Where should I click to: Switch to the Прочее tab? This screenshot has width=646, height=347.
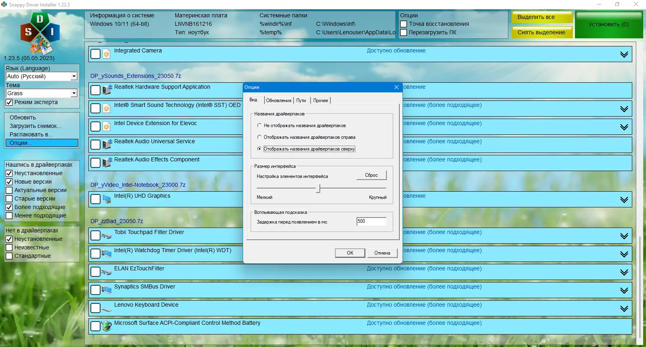pos(321,100)
